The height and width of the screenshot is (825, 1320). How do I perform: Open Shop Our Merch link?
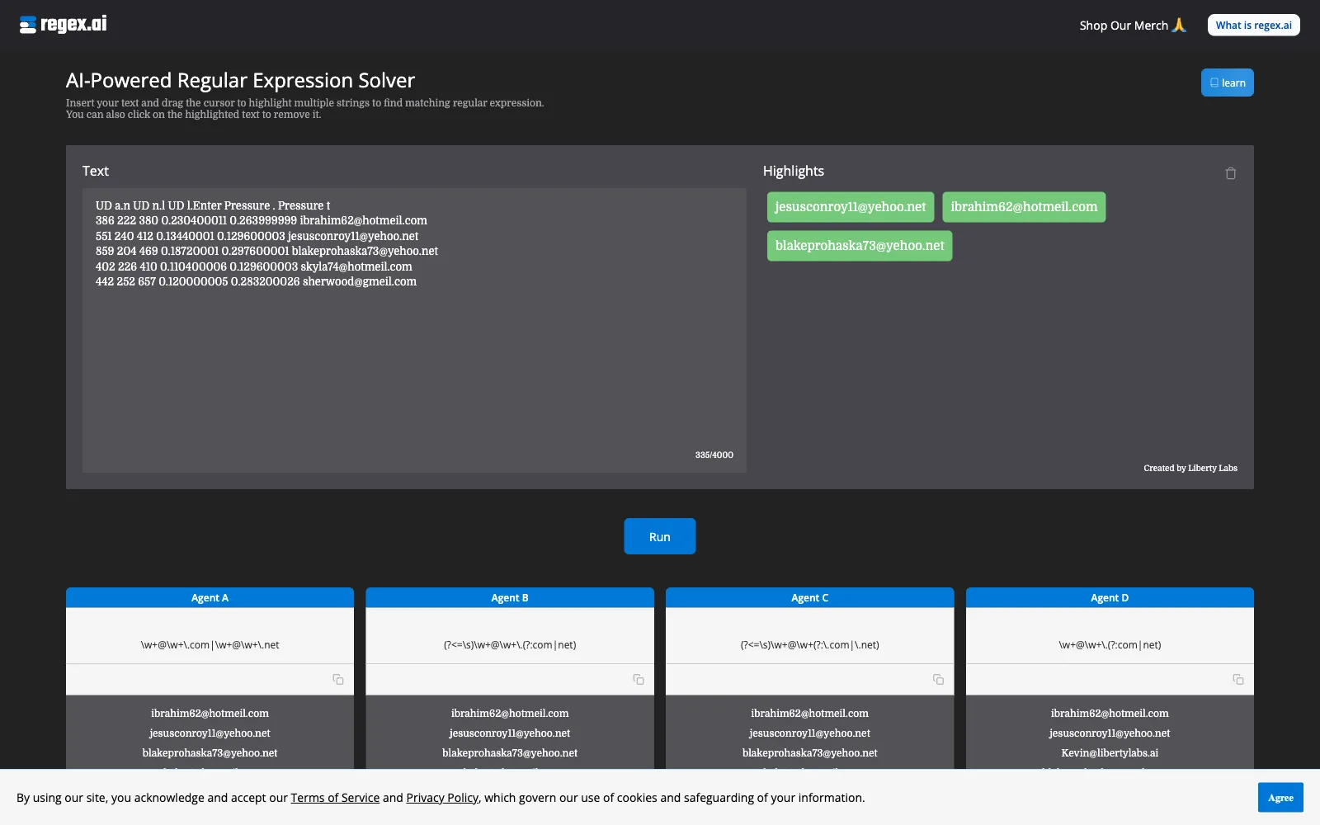pyautogui.click(x=1133, y=26)
